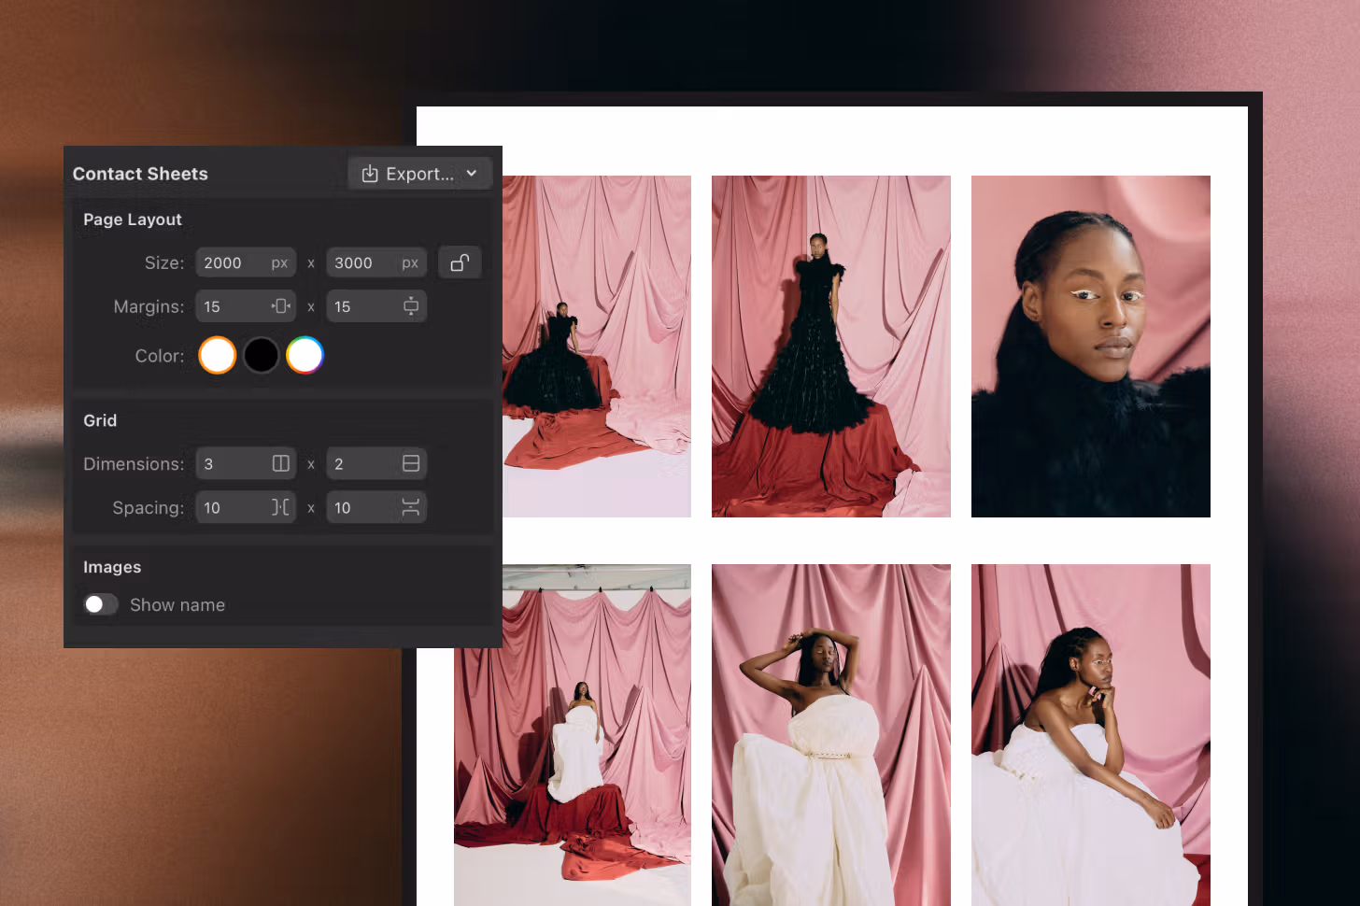
Task: Open the custom color picker swatch
Action: (x=305, y=356)
